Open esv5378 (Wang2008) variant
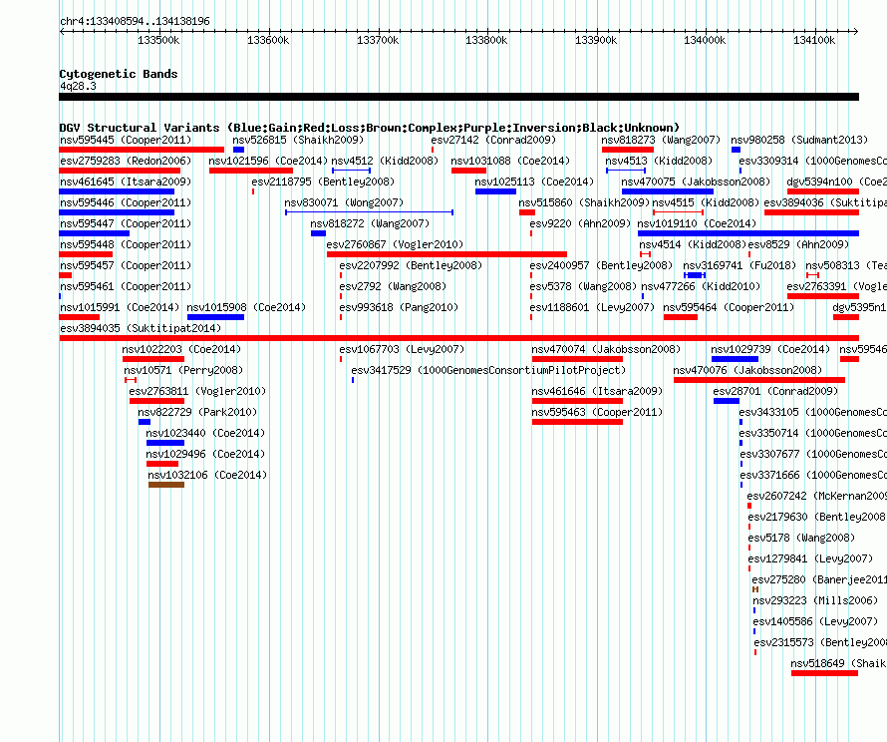 [531, 296]
